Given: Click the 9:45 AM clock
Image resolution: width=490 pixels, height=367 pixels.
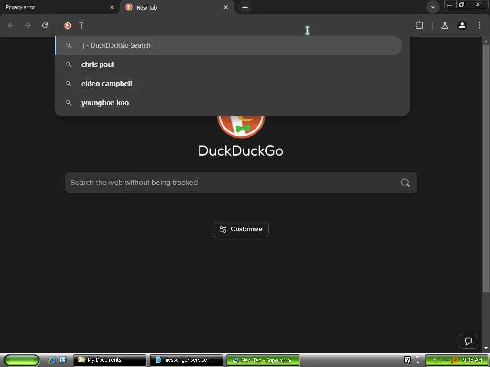Looking at the screenshot, I should click(472, 360).
